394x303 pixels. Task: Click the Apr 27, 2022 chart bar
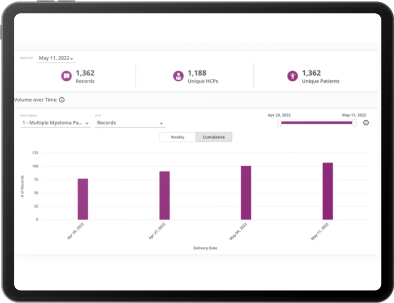pyautogui.click(x=164, y=195)
